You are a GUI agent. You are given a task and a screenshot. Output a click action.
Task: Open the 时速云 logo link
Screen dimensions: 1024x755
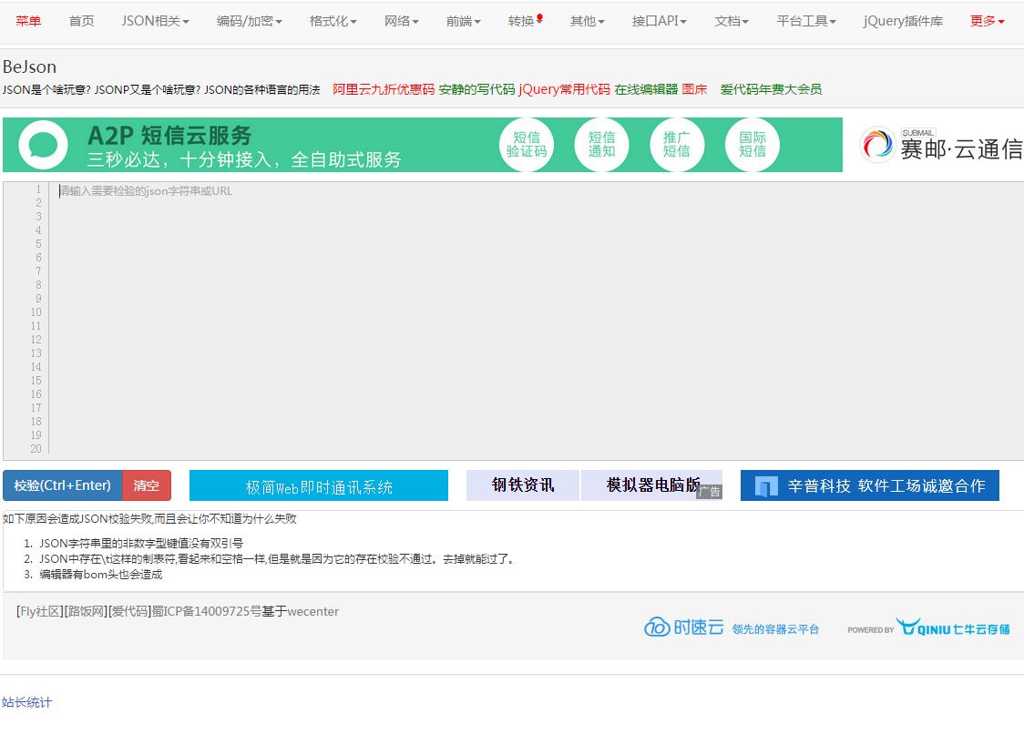684,627
